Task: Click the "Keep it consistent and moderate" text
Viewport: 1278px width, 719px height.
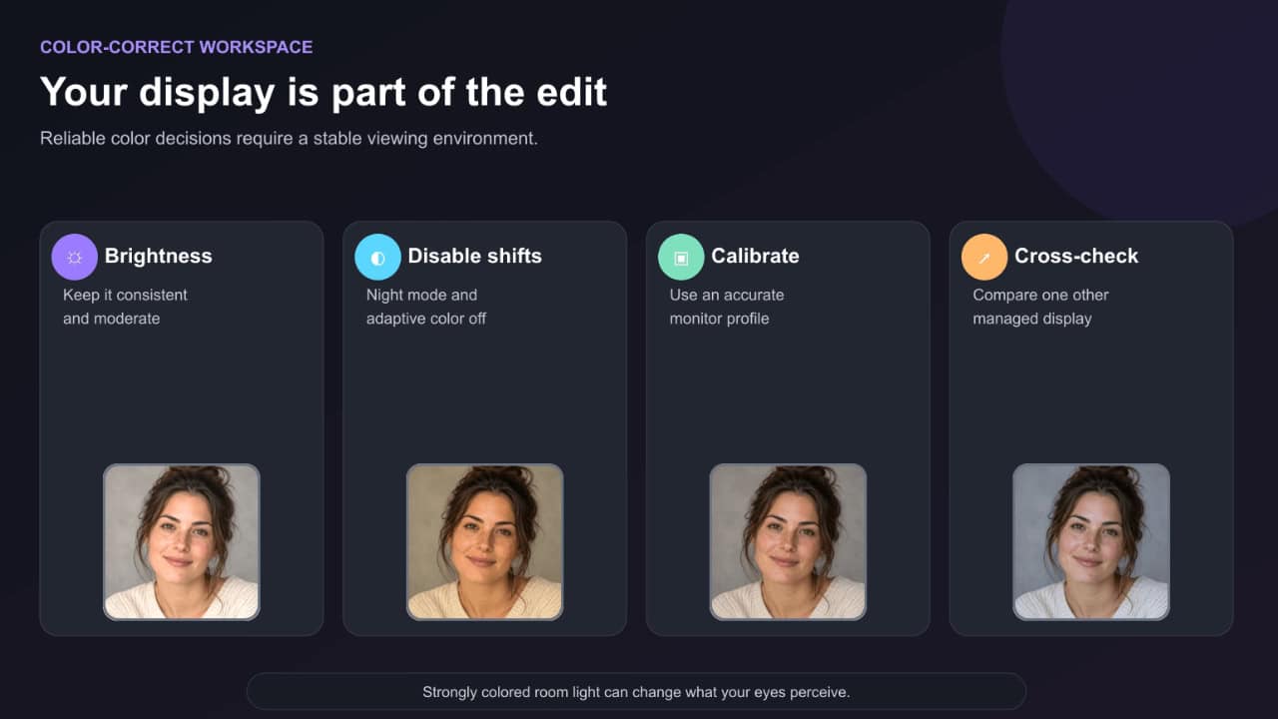Action: point(125,307)
